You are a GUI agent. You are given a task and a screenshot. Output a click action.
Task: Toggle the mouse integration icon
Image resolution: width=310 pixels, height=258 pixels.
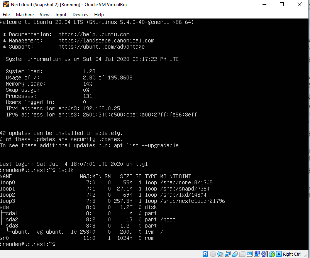[x=272, y=254]
